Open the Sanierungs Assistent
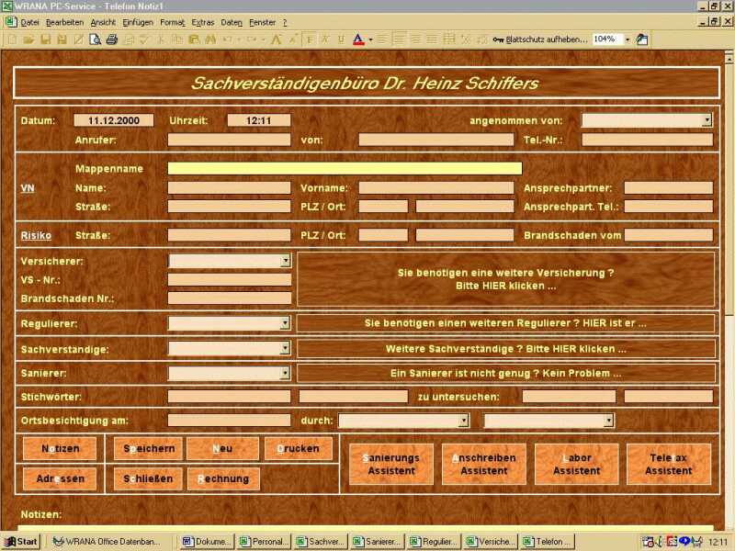 pos(391,465)
